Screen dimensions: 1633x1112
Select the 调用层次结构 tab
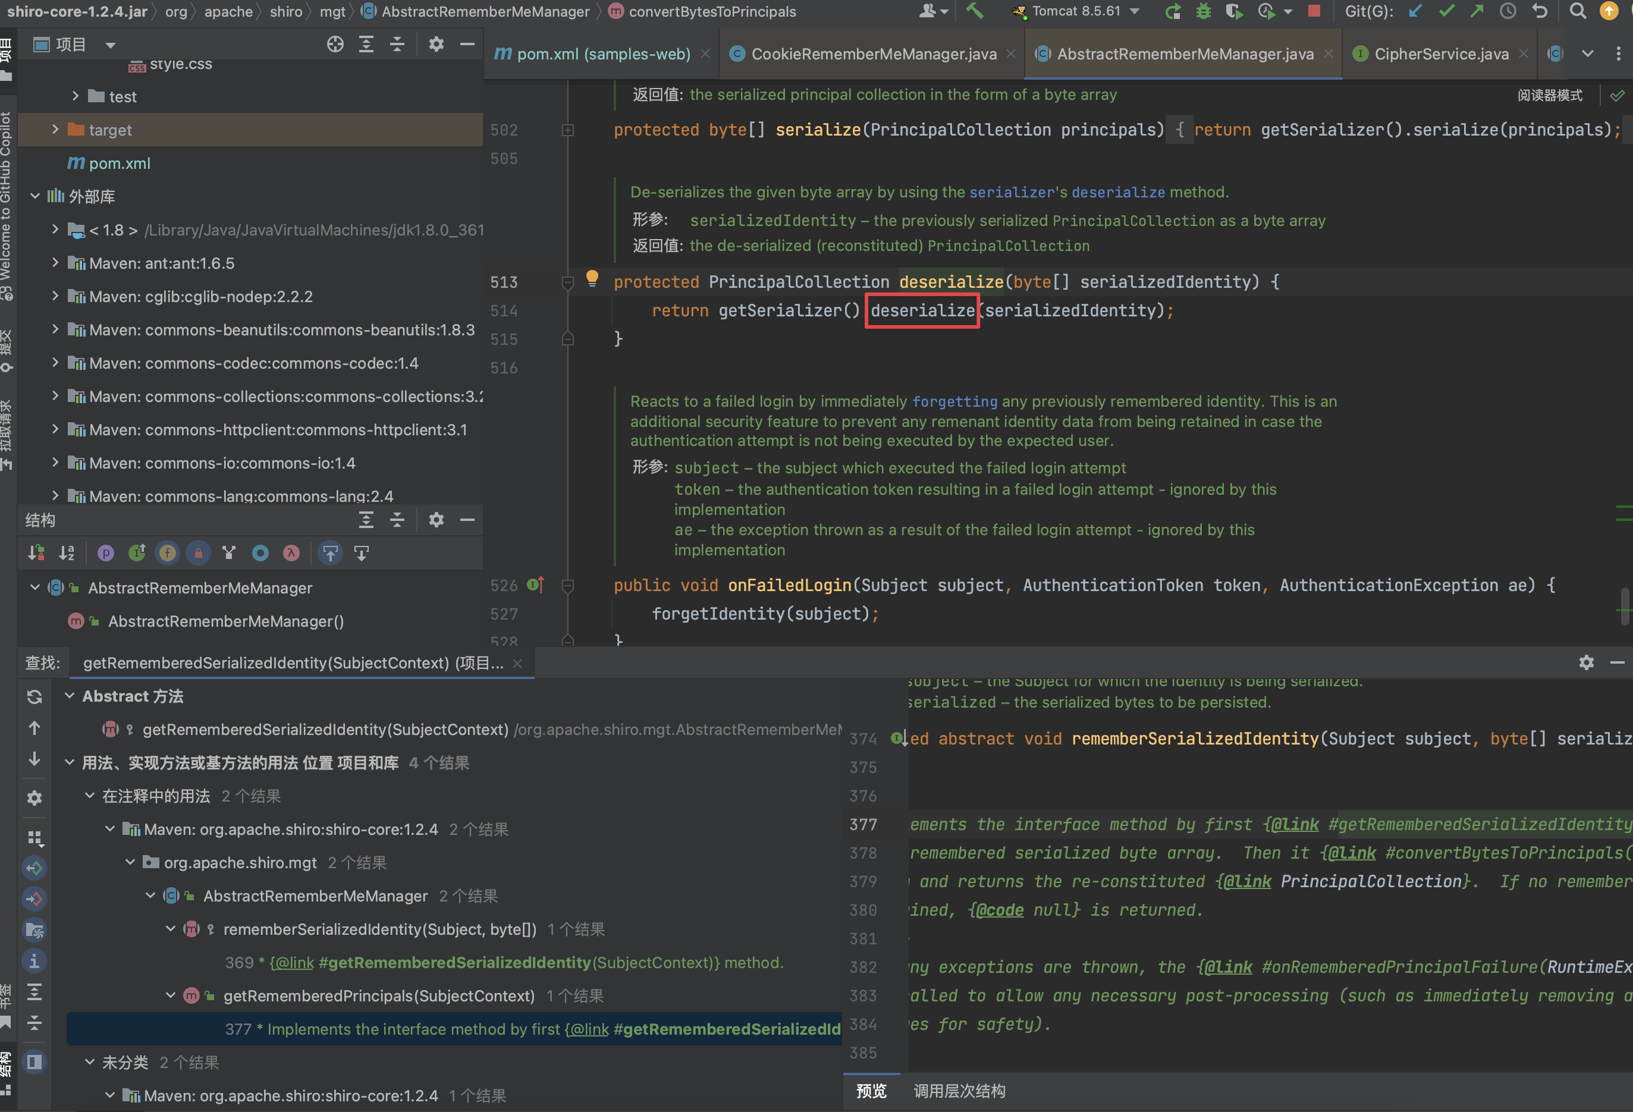[x=959, y=1091]
